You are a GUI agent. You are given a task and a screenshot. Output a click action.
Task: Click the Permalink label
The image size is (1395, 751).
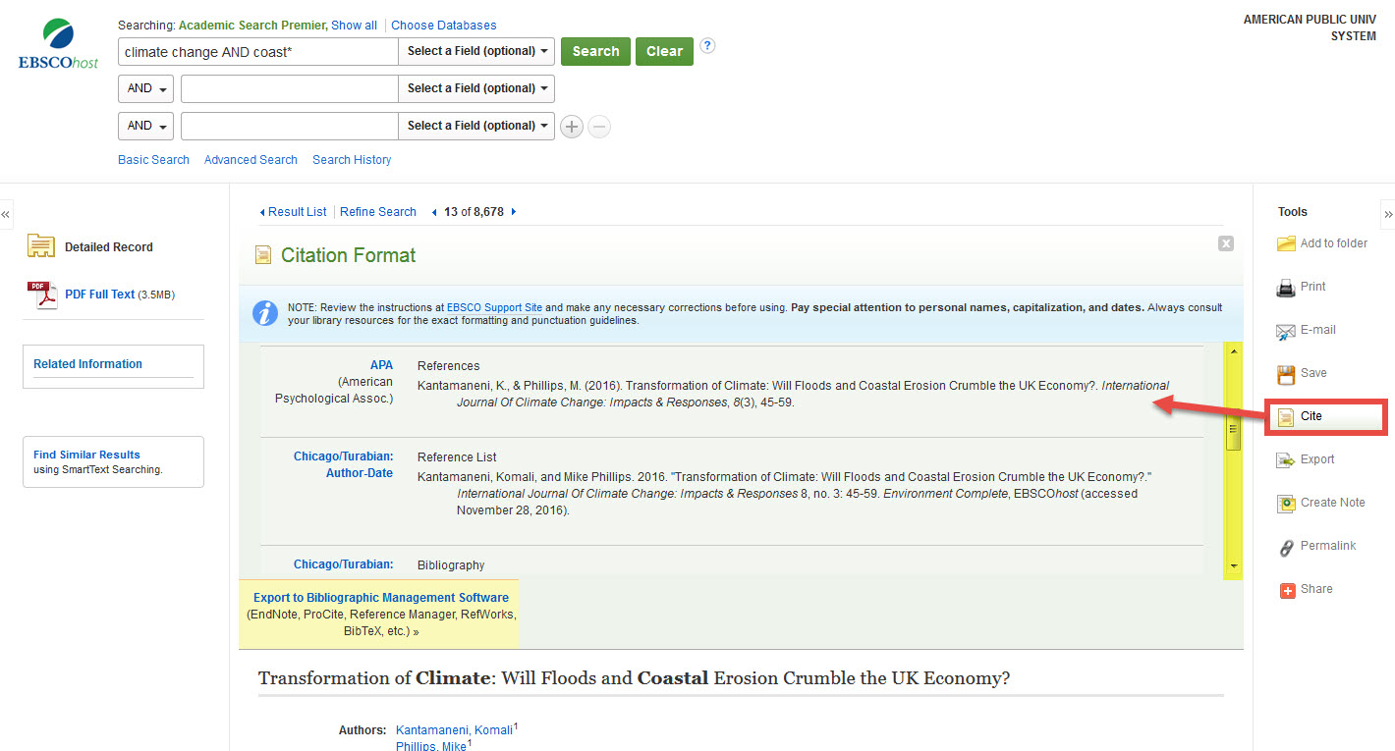click(1328, 546)
